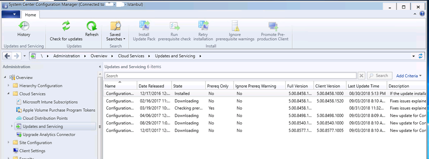Open the Add Criteria dropdown
The height and width of the screenshot is (159, 429).
(409, 75)
